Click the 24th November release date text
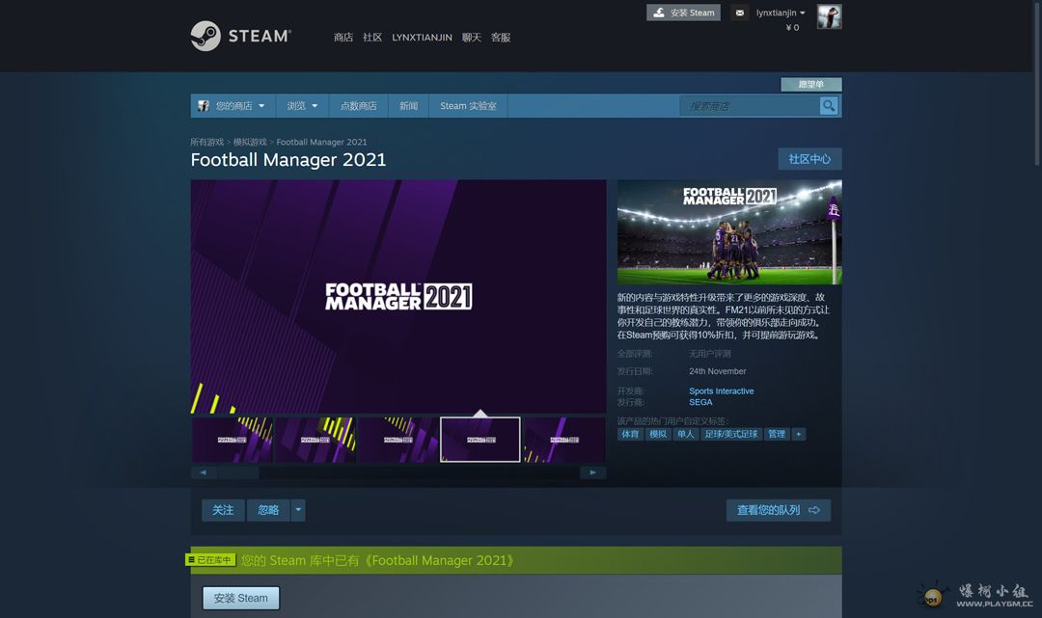 click(717, 371)
